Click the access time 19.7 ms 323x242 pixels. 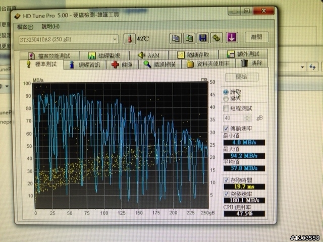pyautogui.click(x=244, y=187)
